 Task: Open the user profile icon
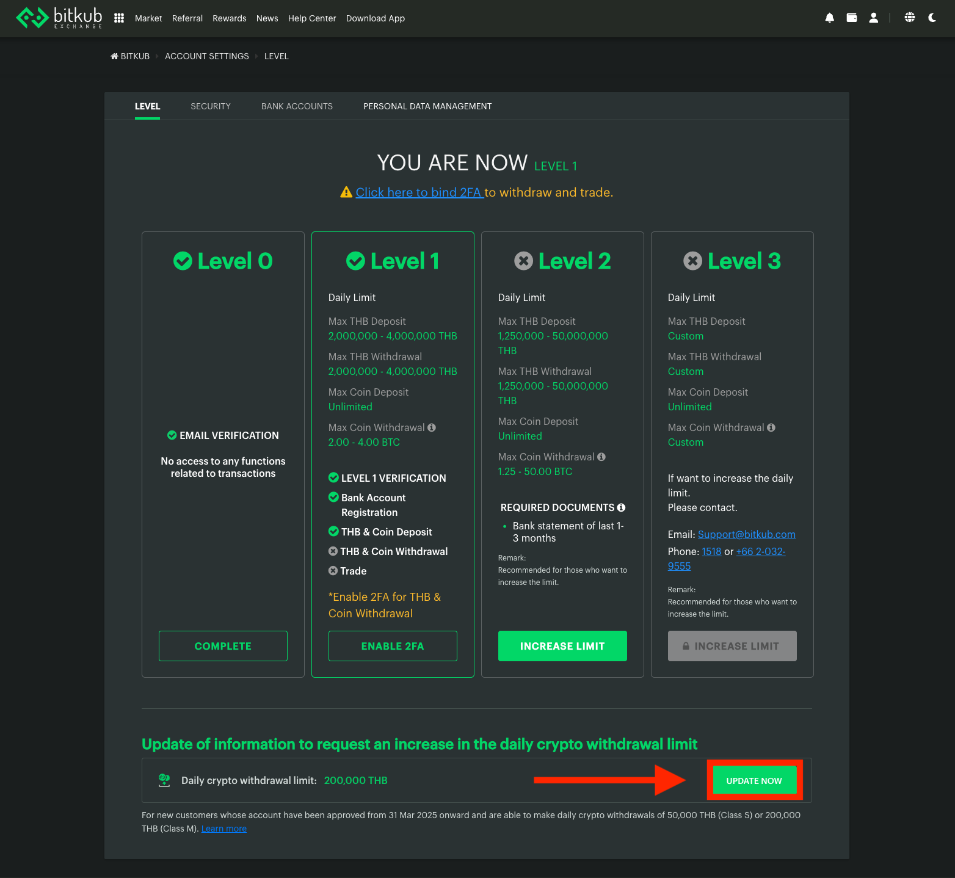(874, 18)
